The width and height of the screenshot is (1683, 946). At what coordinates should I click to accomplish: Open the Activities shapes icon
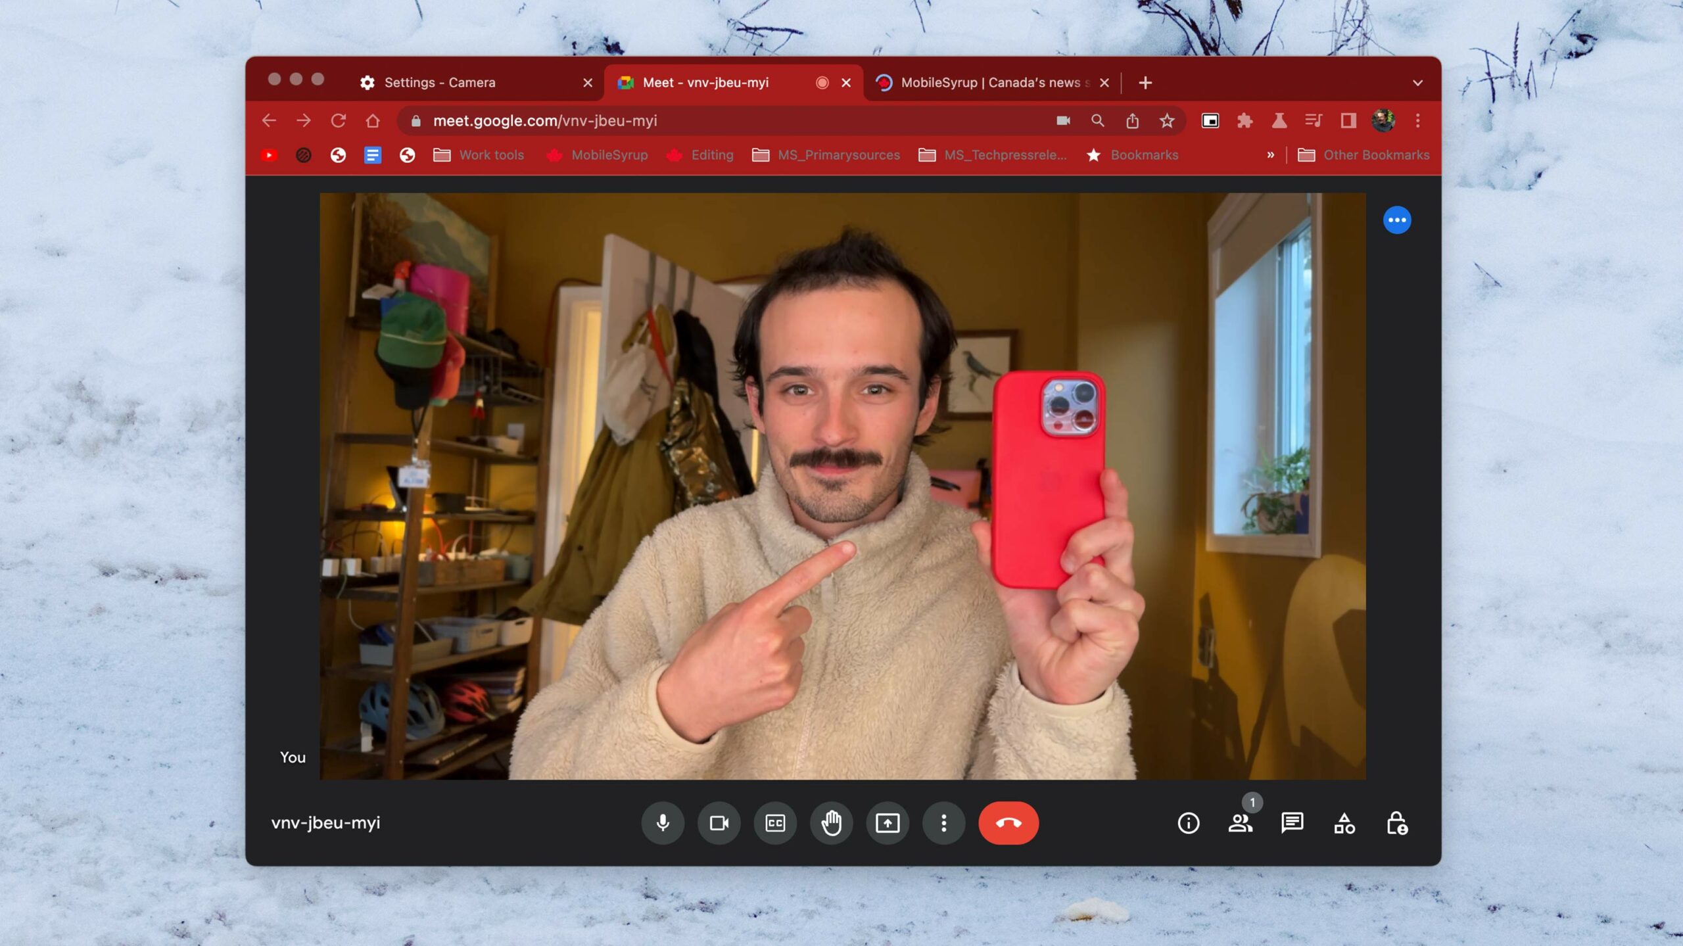pyautogui.click(x=1344, y=822)
